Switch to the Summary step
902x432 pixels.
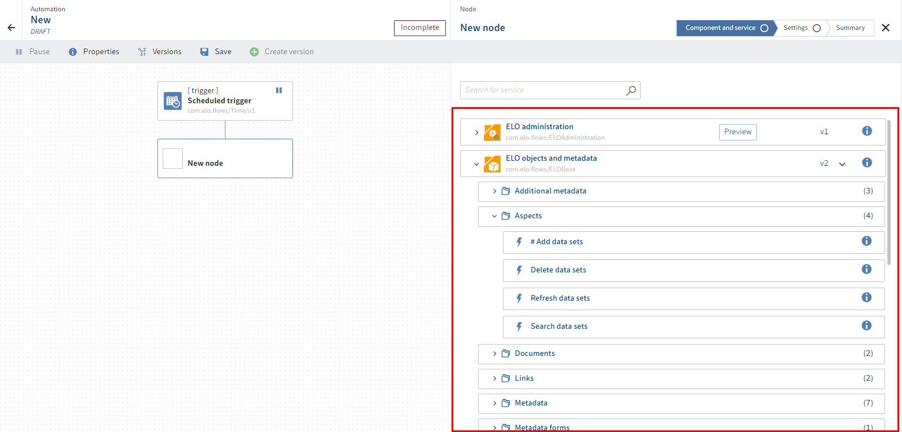[x=850, y=28]
